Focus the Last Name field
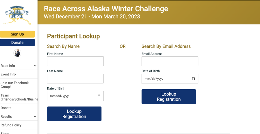This screenshot has height=134, width=260. (75, 79)
